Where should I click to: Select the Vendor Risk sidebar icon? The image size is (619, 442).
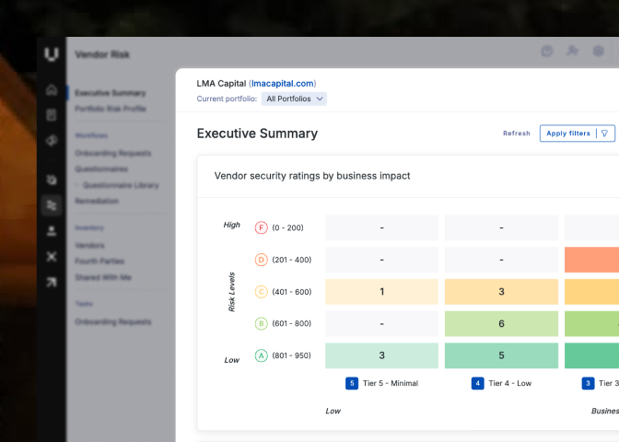pos(52,205)
